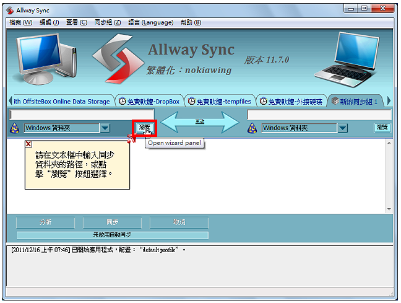
Task: Switch to the 免費軟體-tempfiles tab
Action: [220, 102]
